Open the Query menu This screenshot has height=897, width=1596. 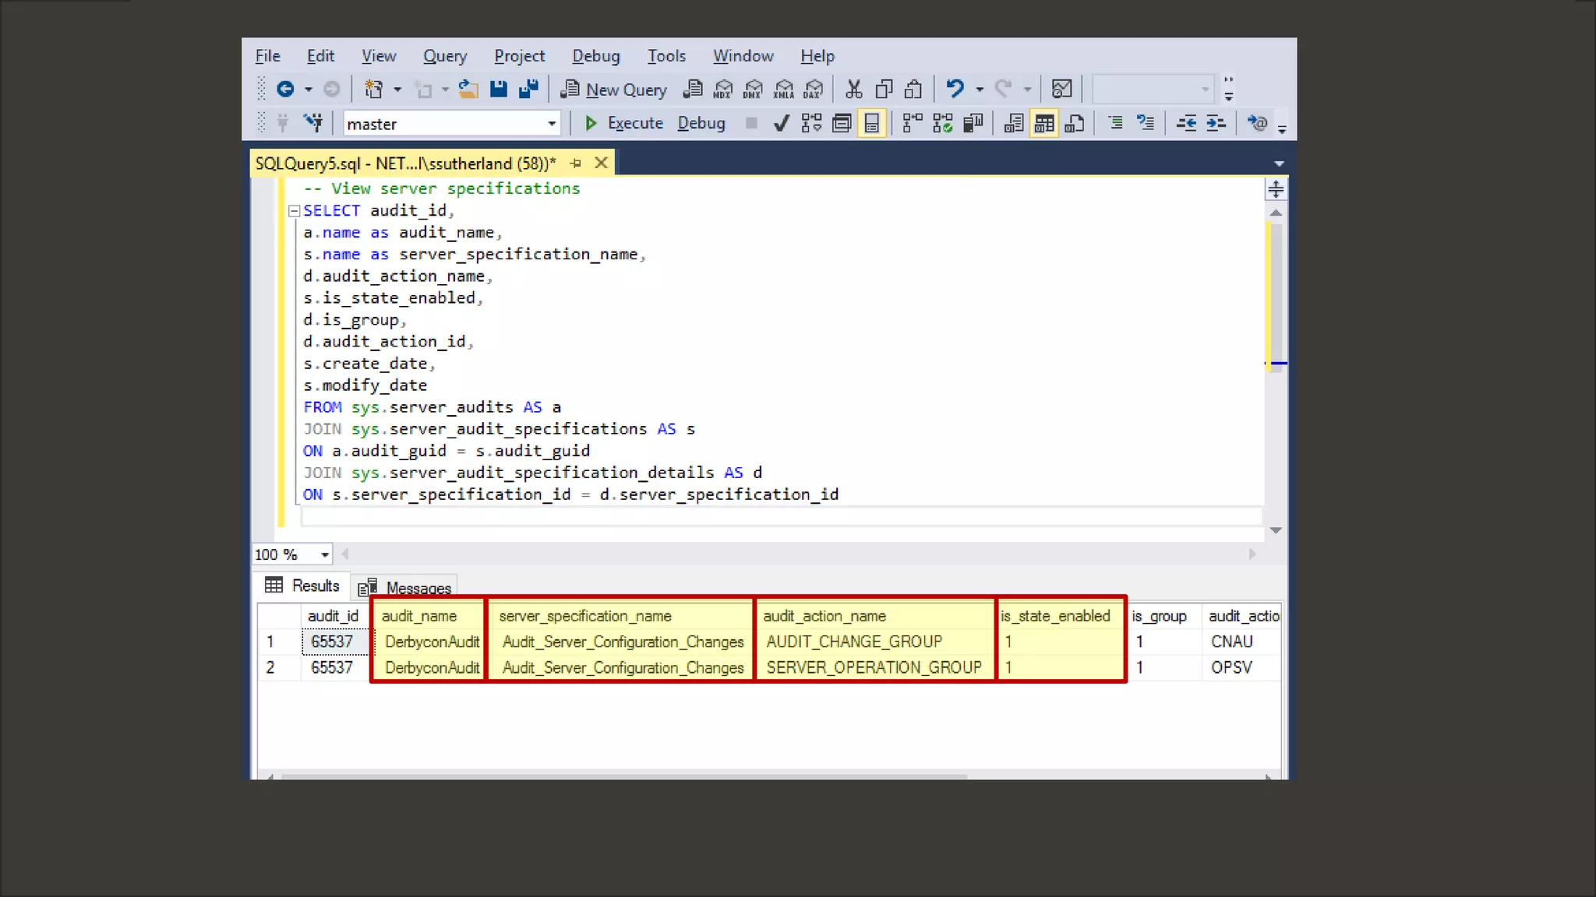point(445,56)
